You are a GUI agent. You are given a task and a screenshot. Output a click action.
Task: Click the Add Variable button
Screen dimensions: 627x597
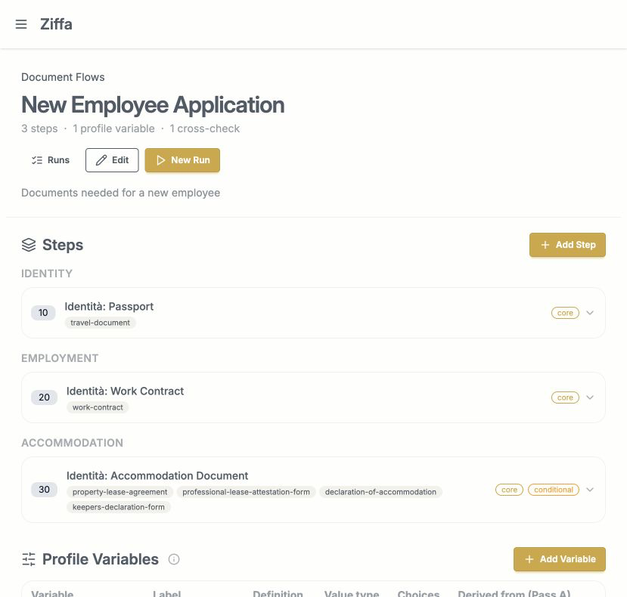(x=560, y=559)
